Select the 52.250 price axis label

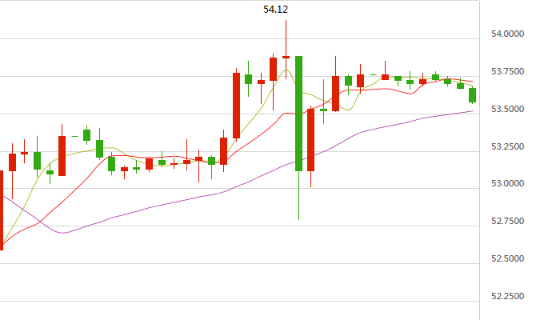[509, 297]
